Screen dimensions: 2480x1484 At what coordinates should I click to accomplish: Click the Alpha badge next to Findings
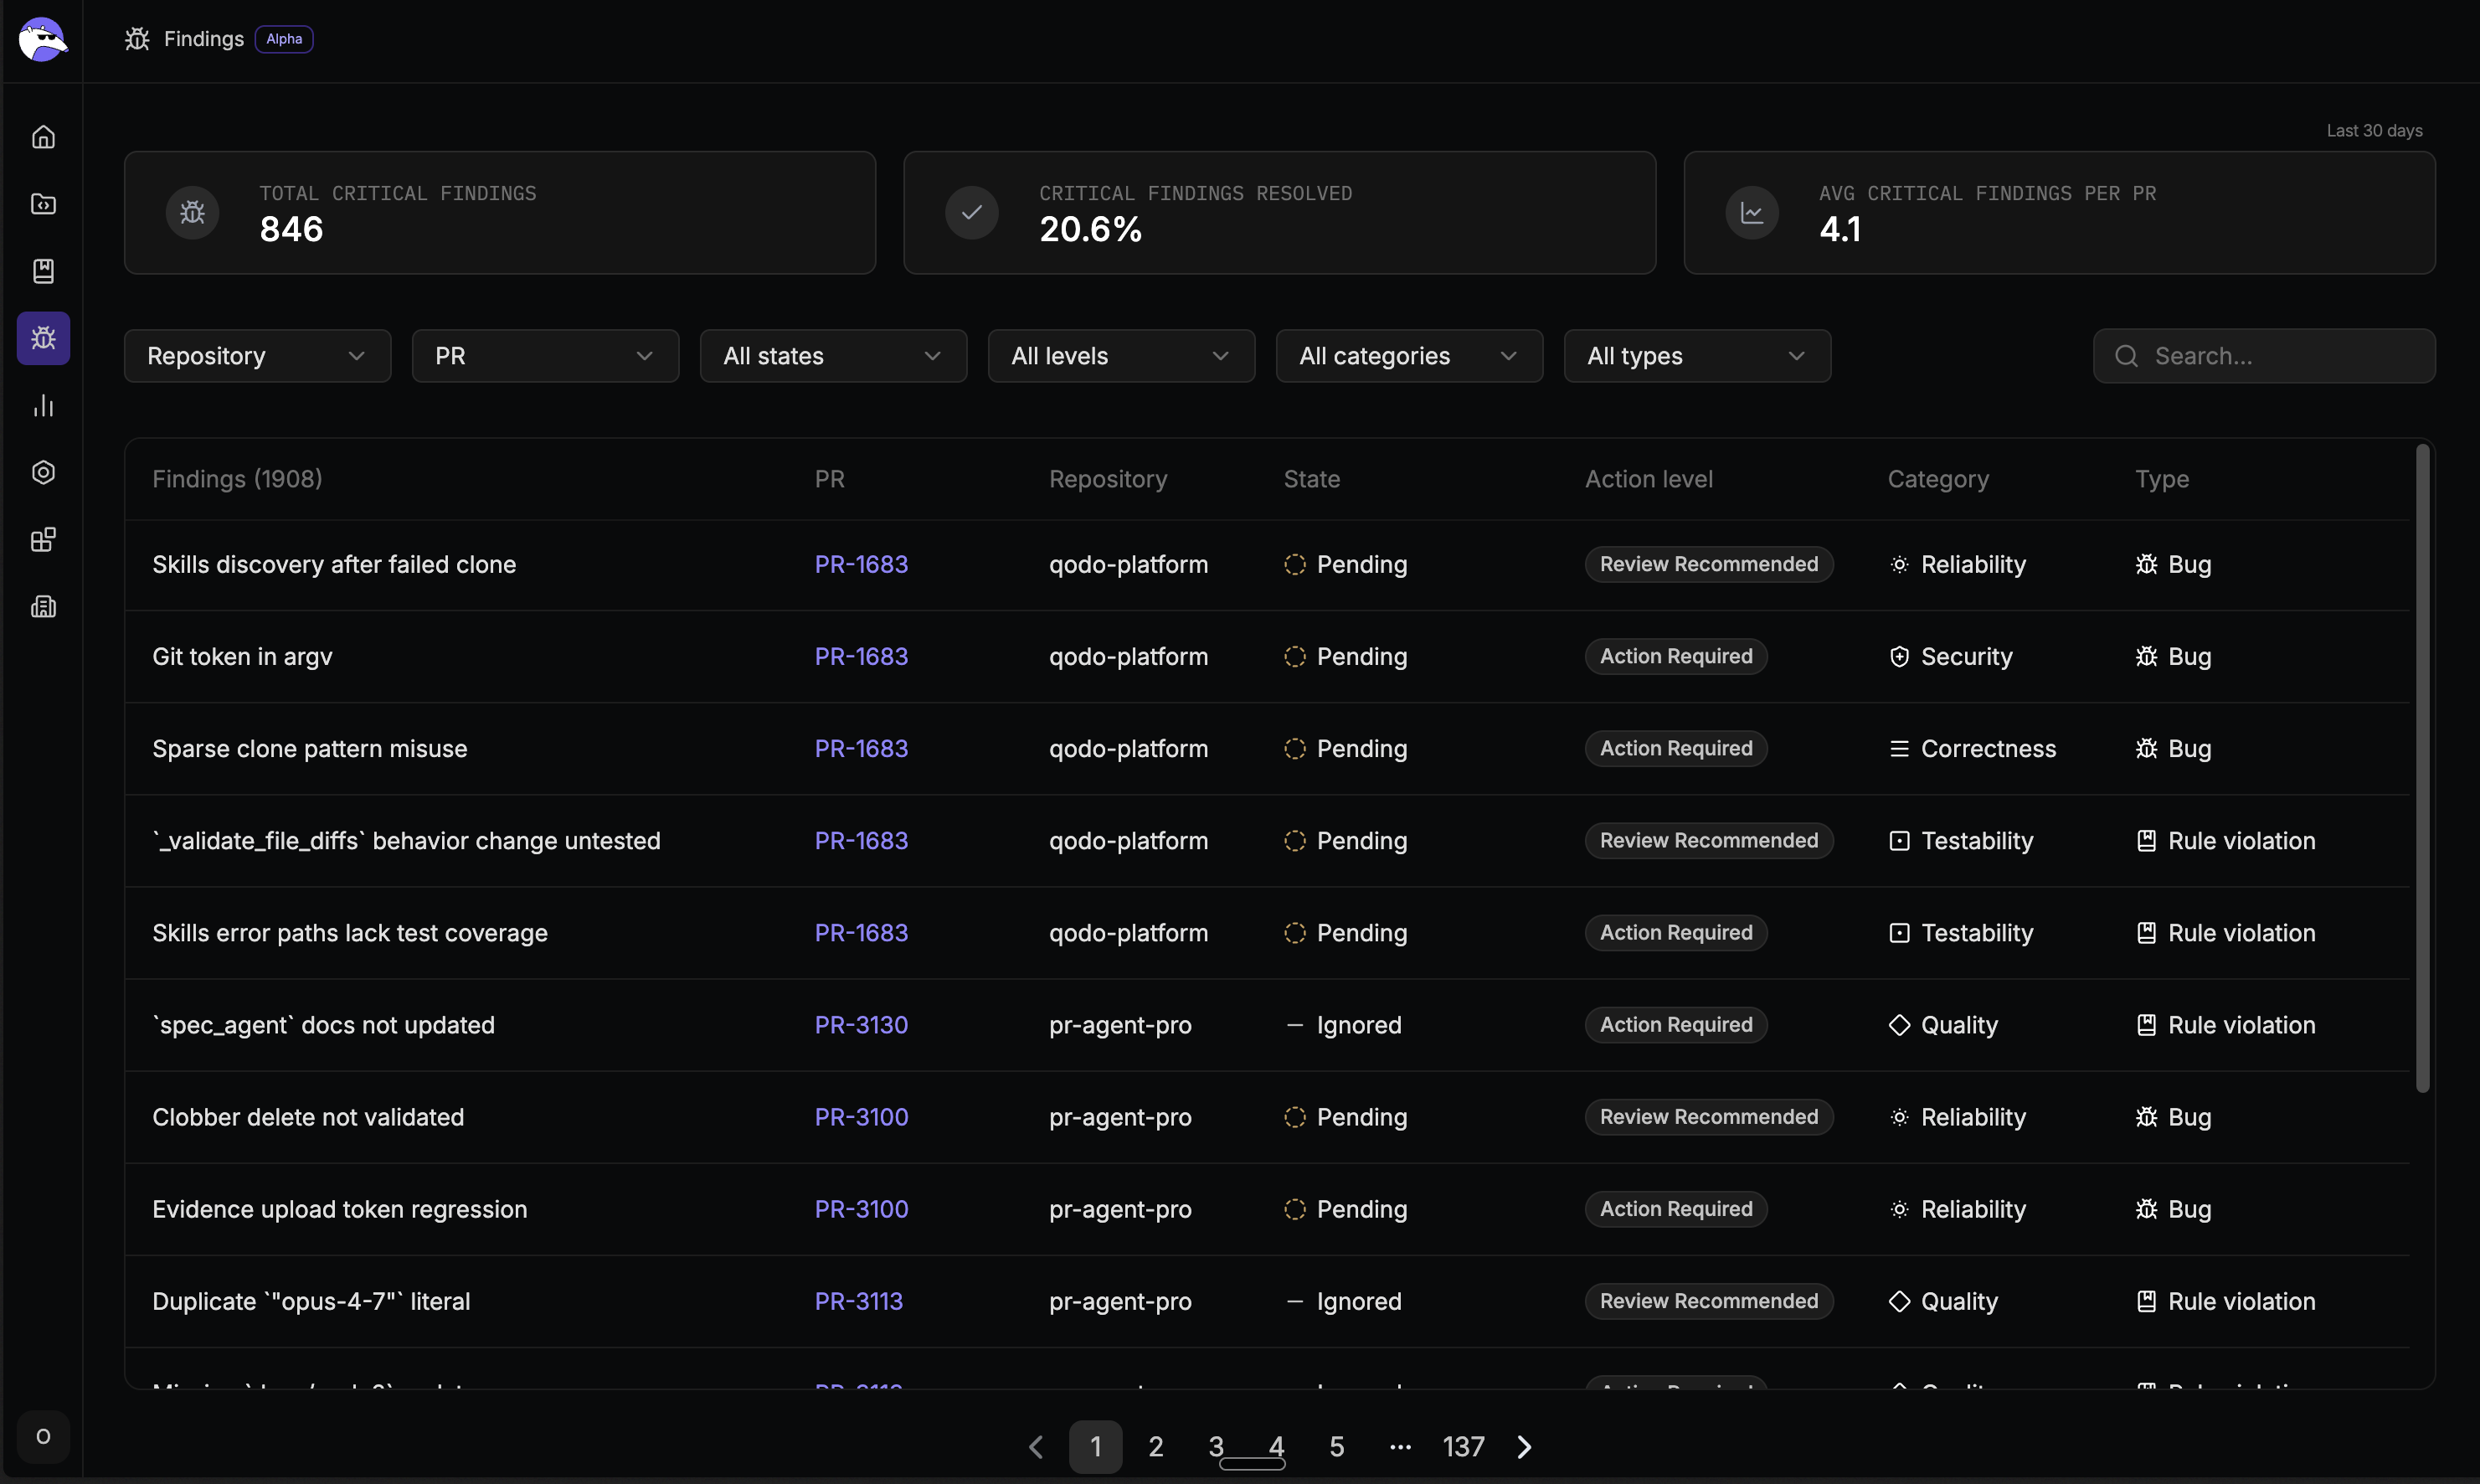tap(284, 39)
